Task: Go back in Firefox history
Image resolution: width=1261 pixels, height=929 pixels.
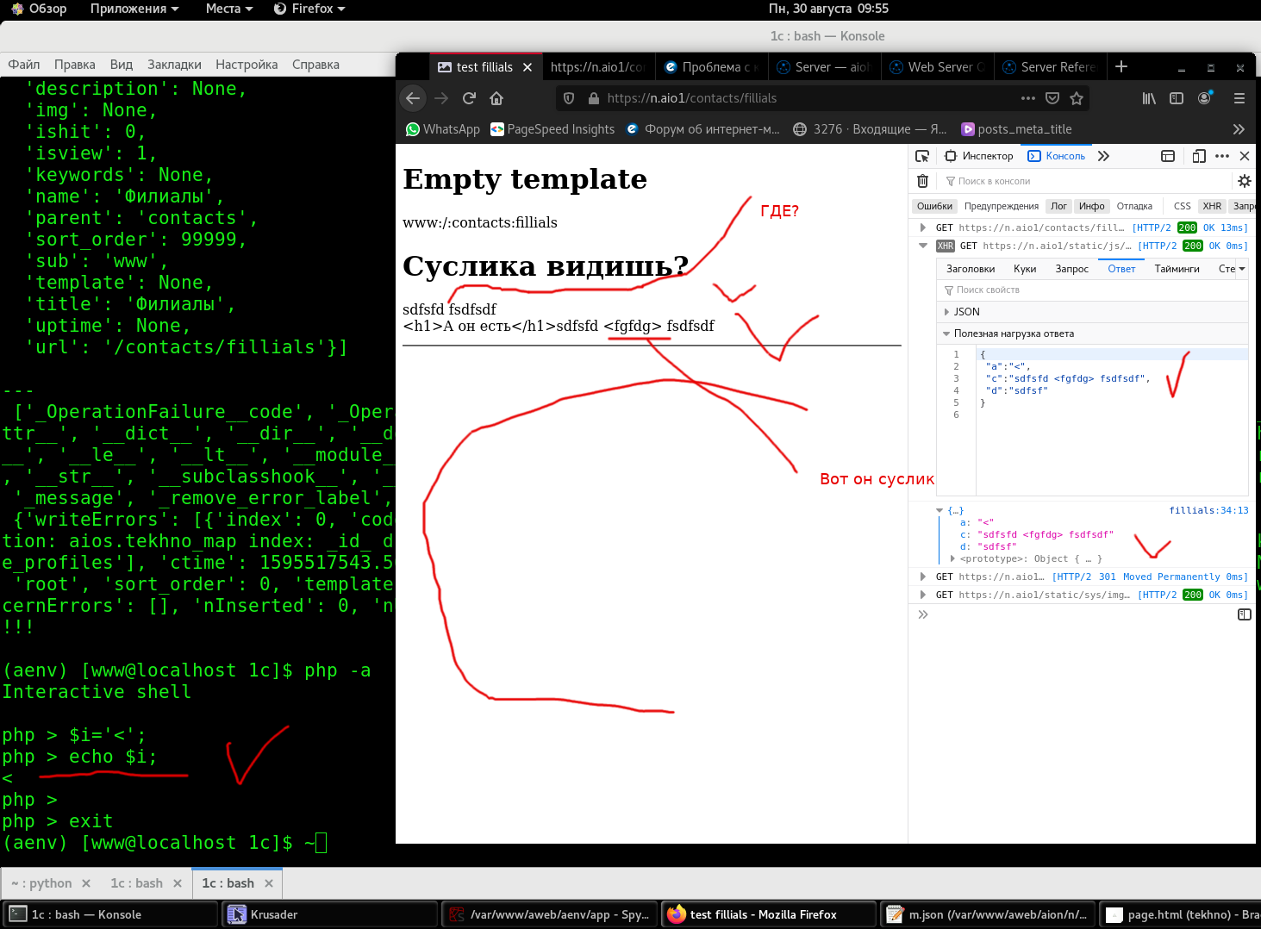Action: (x=413, y=98)
